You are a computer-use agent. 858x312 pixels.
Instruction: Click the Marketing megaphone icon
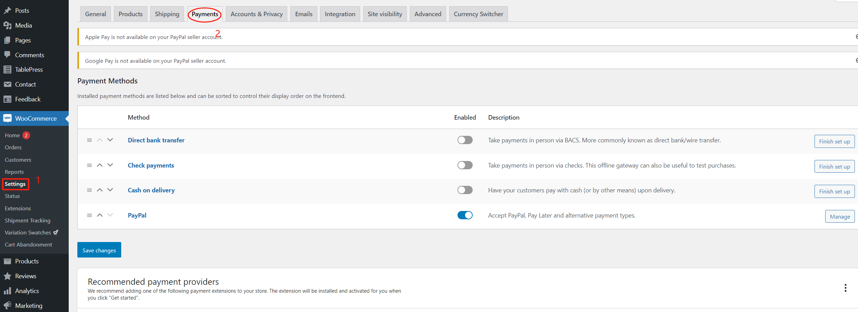[x=7, y=306]
